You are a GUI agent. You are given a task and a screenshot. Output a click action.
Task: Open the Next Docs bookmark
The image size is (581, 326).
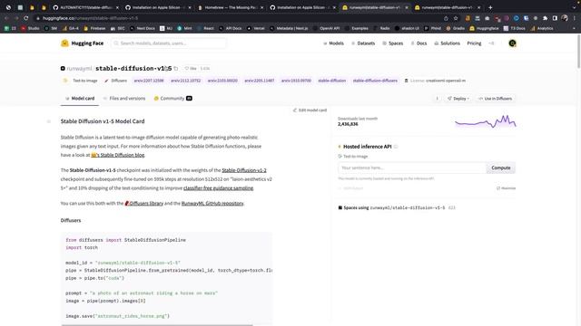pyautogui.click(x=143, y=28)
